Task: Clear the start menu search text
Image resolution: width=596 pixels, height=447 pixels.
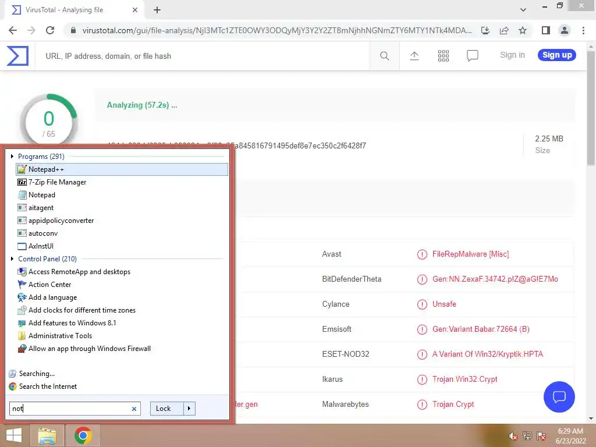Action: (134, 409)
